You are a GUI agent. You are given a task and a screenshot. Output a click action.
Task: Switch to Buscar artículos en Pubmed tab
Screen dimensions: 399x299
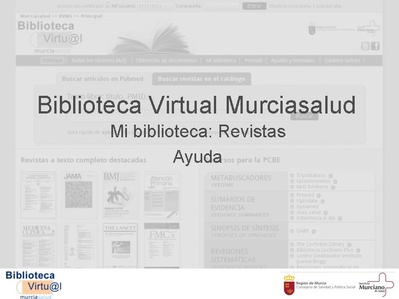(103, 79)
